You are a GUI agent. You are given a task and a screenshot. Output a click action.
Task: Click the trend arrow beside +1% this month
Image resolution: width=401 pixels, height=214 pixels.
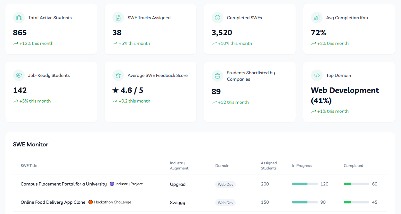tap(313, 111)
